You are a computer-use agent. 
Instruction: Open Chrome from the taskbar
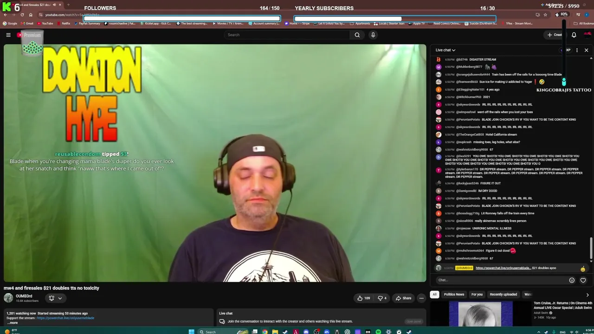point(265,332)
